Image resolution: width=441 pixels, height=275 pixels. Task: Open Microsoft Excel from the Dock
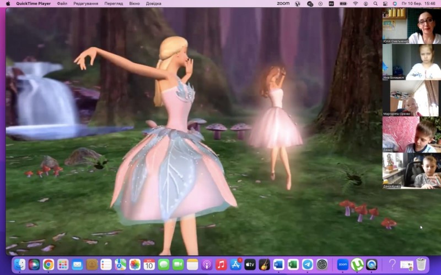[293, 265]
